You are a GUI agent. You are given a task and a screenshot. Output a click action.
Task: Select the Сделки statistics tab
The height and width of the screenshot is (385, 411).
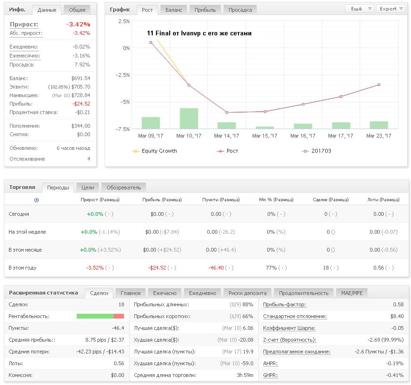[x=99, y=293]
